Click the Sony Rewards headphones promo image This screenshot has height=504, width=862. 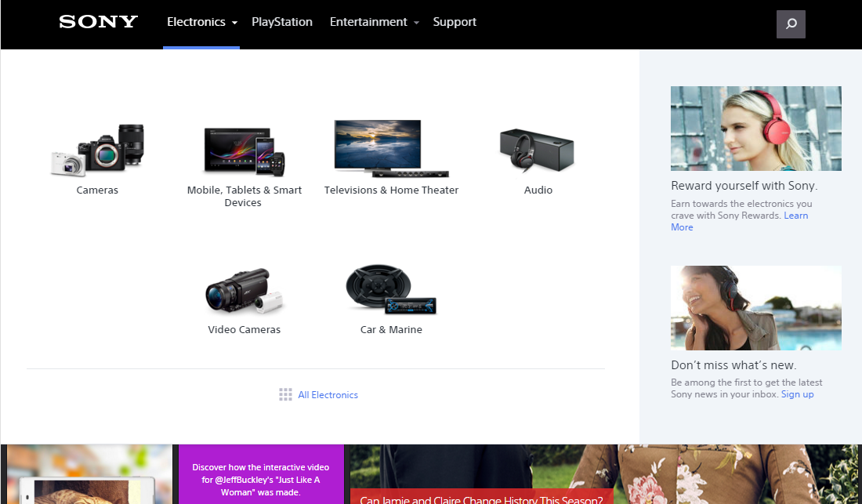tap(755, 128)
